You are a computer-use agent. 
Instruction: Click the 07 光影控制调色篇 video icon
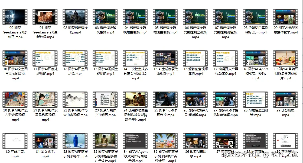point(226,17)
